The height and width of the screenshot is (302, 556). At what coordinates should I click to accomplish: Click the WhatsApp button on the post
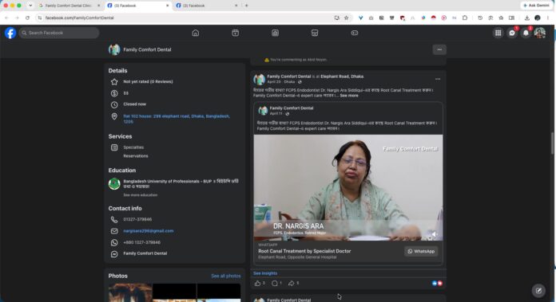(x=421, y=252)
